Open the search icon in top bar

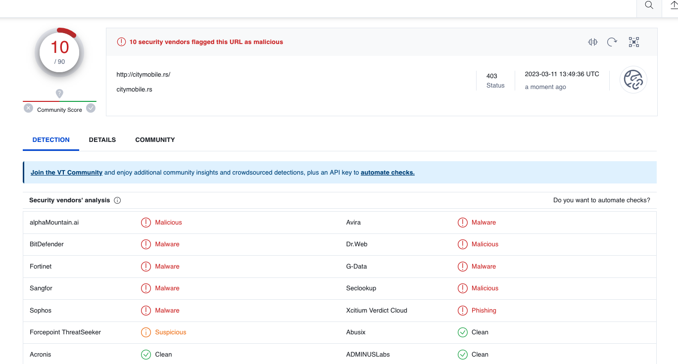(x=649, y=5)
